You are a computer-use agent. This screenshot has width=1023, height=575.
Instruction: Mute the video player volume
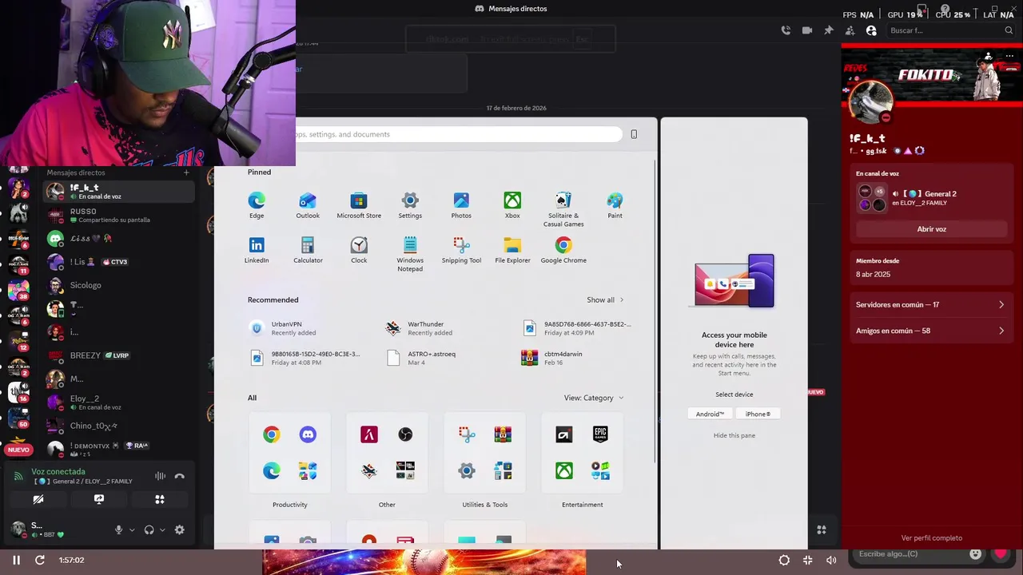click(x=831, y=560)
